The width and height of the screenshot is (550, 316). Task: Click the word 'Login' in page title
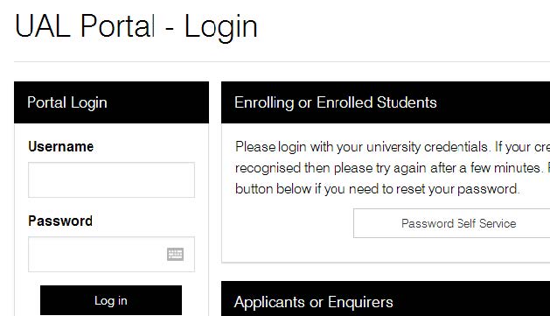[x=221, y=27]
